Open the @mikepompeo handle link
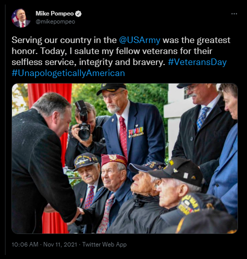This screenshot has height=259, width=247. (55, 21)
